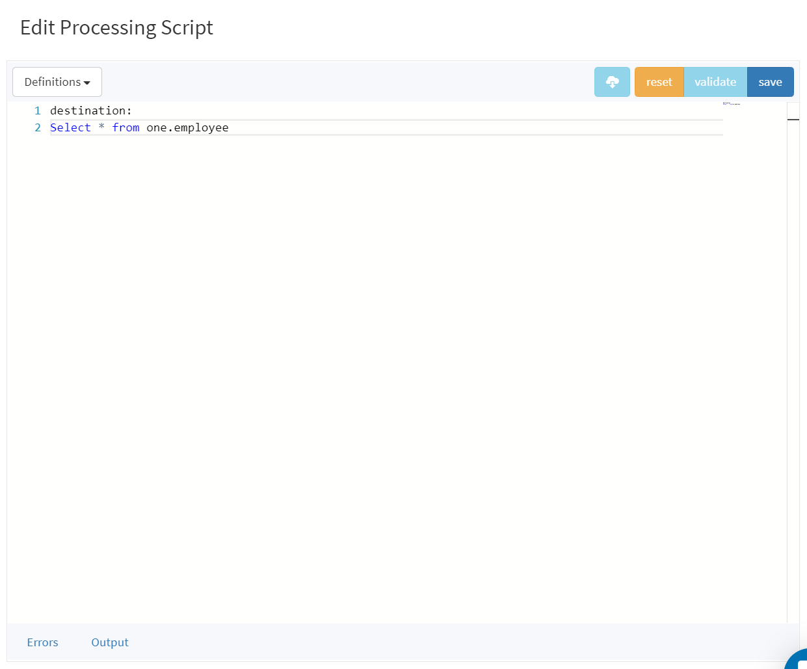This screenshot has height=669, width=807.
Task: Click line number 1 in the gutter
Action: [38, 111]
